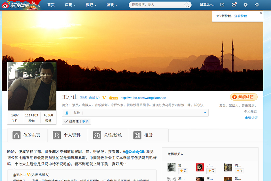View the 1497 关注 following count

point(15,118)
